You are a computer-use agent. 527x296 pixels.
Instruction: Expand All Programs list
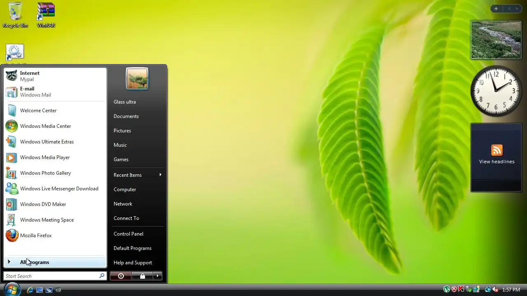[55, 262]
